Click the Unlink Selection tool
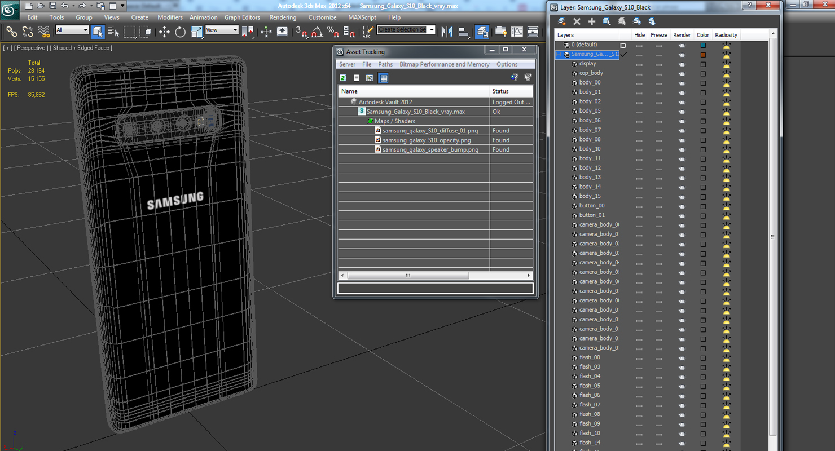This screenshot has width=835, height=451. [28, 32]
